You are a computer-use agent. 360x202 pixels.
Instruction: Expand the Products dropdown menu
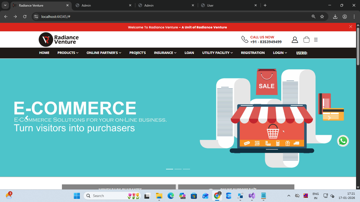68,53
